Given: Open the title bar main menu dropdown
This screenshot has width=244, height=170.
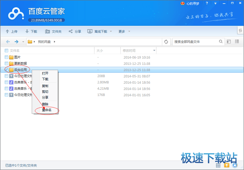Looking at the screenshot, I should pos(215,3).
